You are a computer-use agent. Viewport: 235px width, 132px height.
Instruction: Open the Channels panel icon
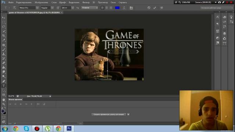[x=224, y=38]
